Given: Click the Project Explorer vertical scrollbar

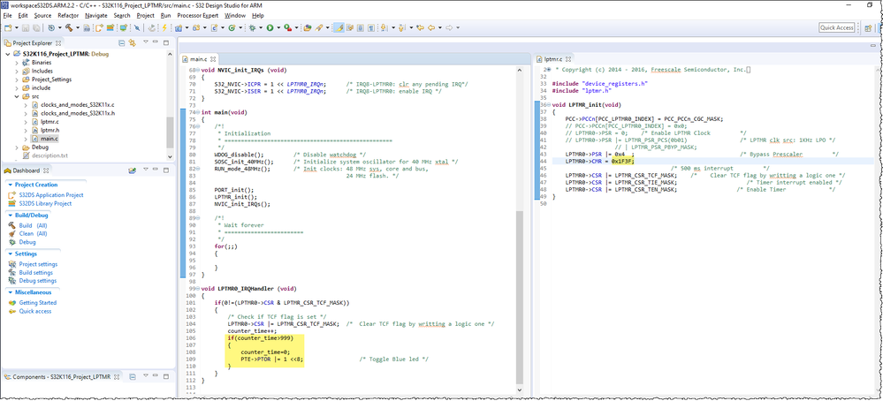Looking at the screenshot, I should tap(170, 132).
